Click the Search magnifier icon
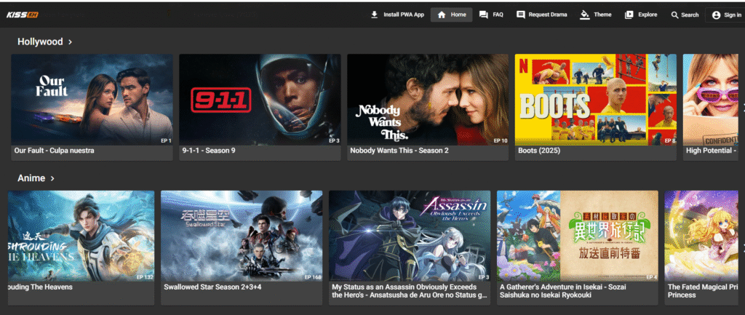 pyautogui.click(x=674, y=15)
